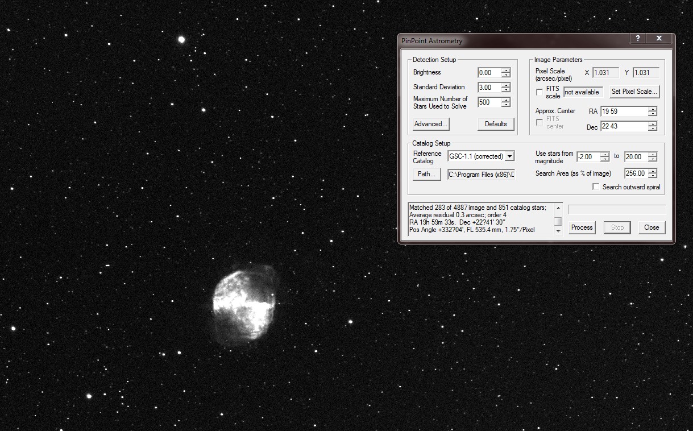Click the 'Matched 283 of 4887 image' line

pyautogui.click(x=478, y=208)
